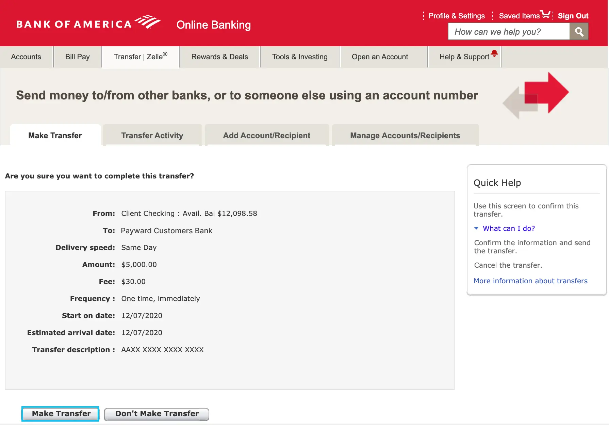Open the Add Account/Recipient tab
This screenshot has height=425, width=609.
tap(267, 135)
